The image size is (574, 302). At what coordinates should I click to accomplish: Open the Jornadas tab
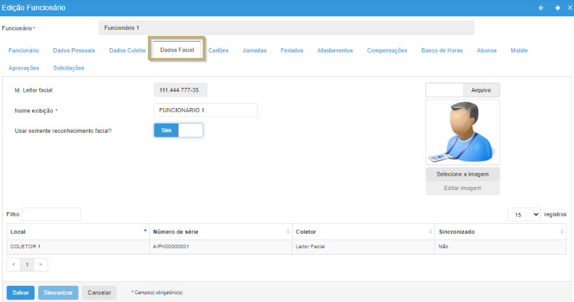tap(254, 50)
